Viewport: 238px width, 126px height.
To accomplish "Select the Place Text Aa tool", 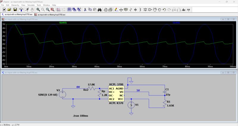I will (x=184, y=10).
